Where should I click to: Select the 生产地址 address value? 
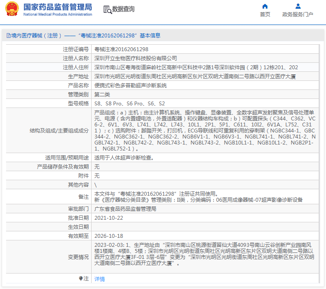click(x=195, y=77)
